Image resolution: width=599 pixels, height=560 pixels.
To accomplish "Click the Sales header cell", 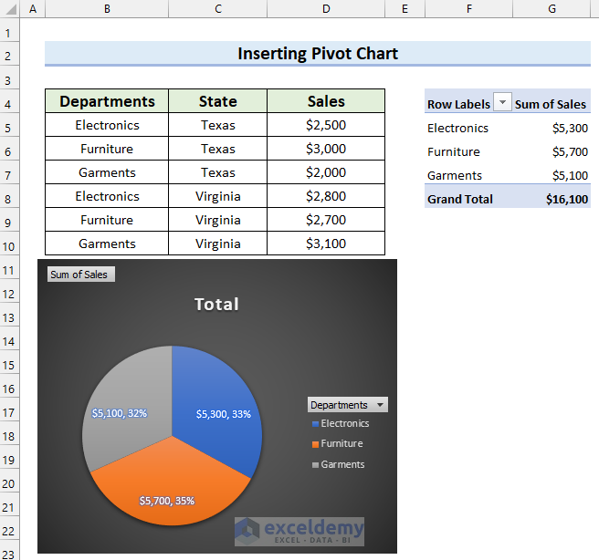I will tap(326, 101).
